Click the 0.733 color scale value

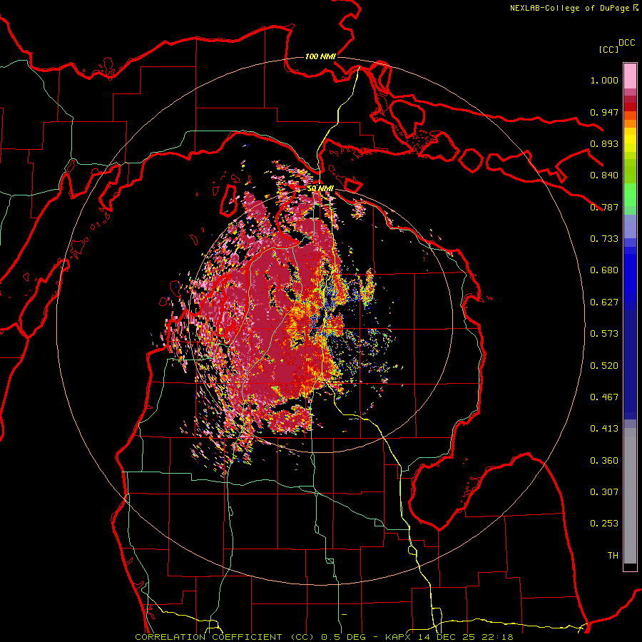click(604, 239)
